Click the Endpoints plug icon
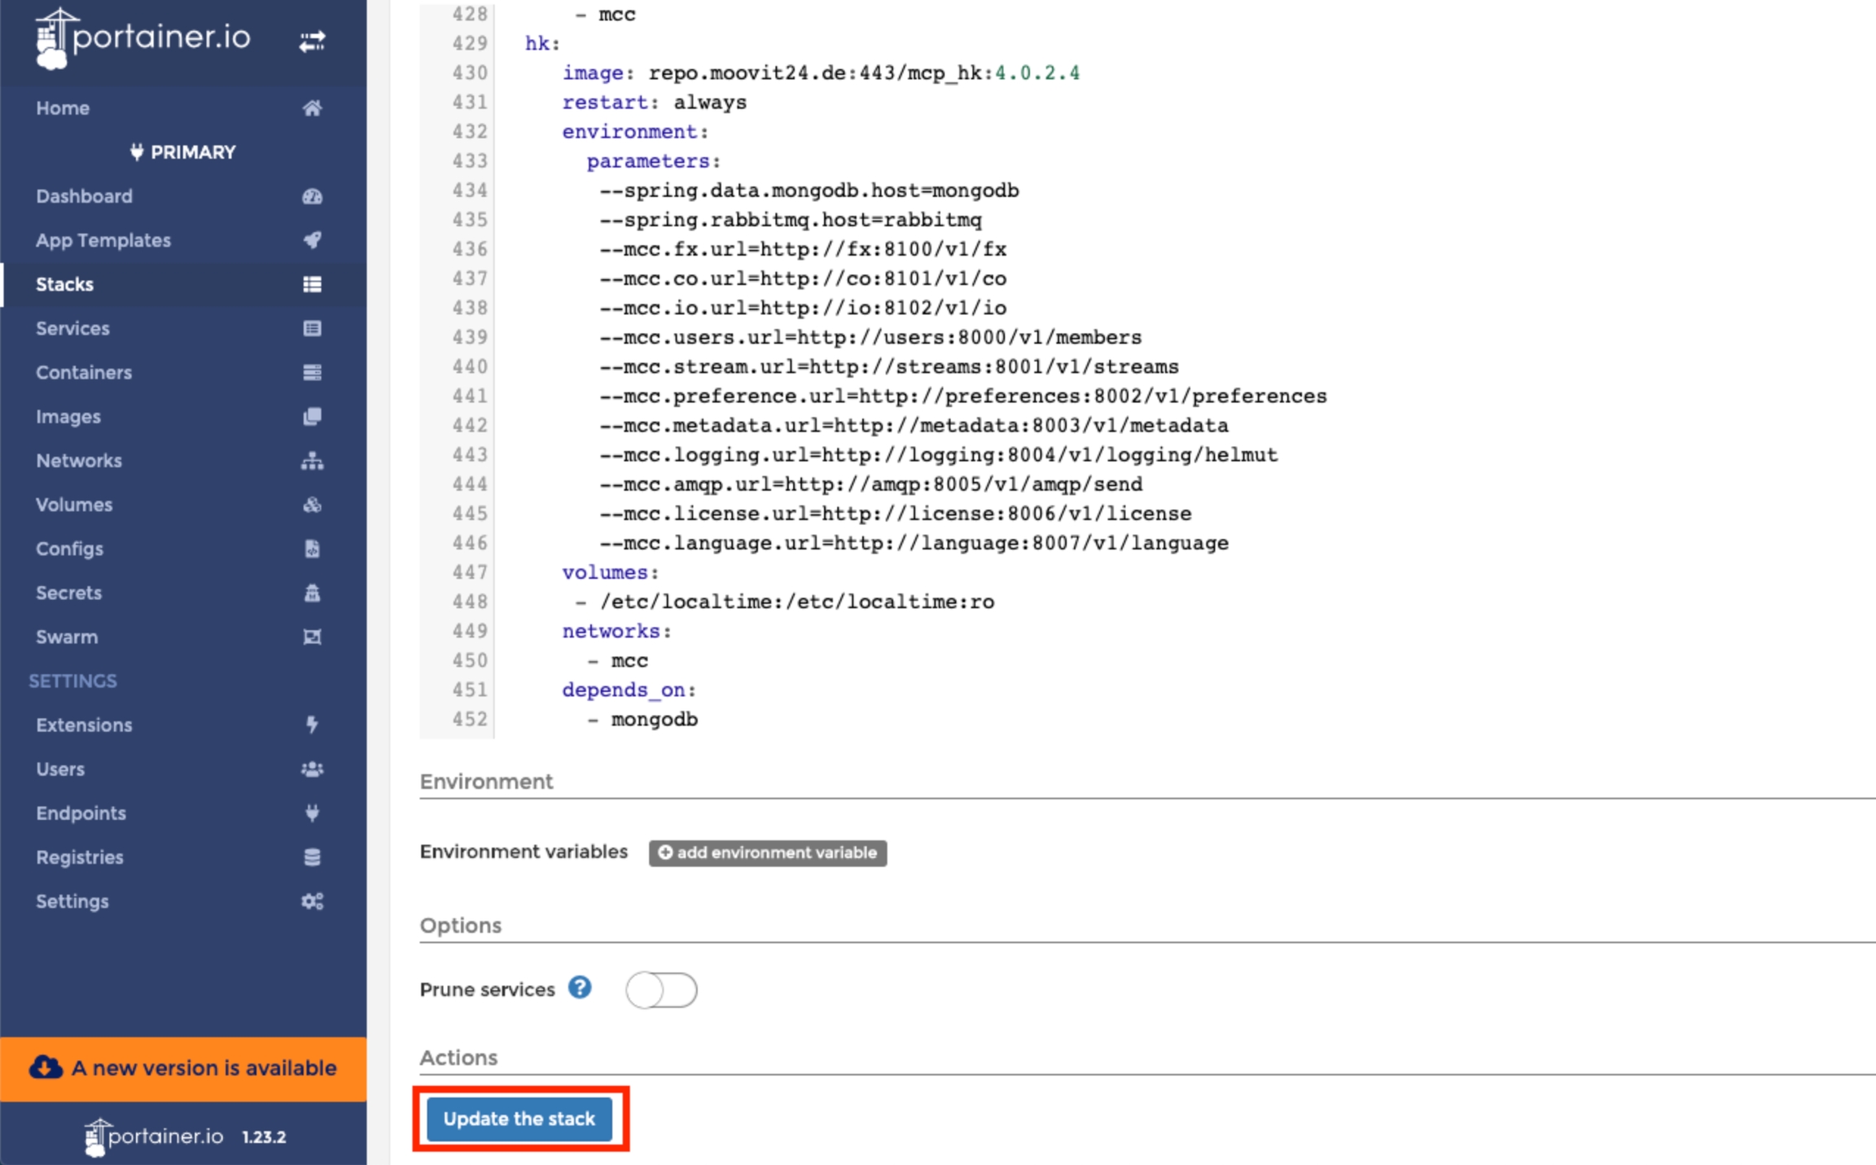 coord(312,812)
